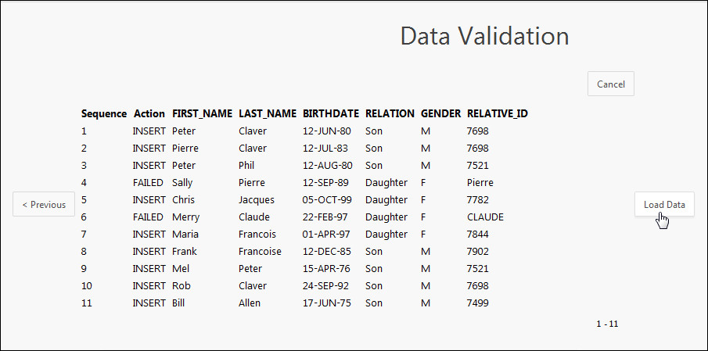Click the GENDER column header
708x351 pixels.
(x=440, y=113)
